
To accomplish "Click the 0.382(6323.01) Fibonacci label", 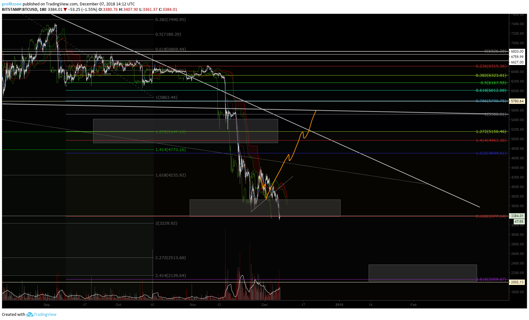I will (491, 76).
